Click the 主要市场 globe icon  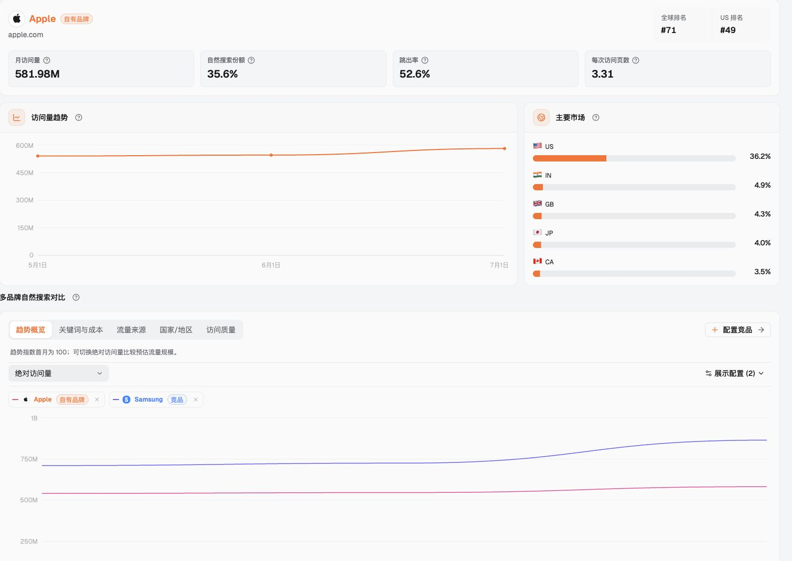coord(541,117)
